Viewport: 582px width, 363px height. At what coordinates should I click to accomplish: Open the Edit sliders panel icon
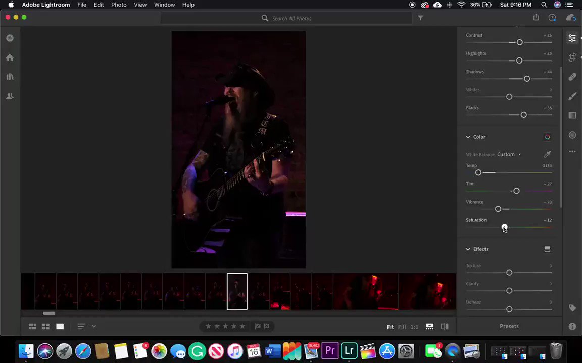pyautogui.click(x=572, y=38)
